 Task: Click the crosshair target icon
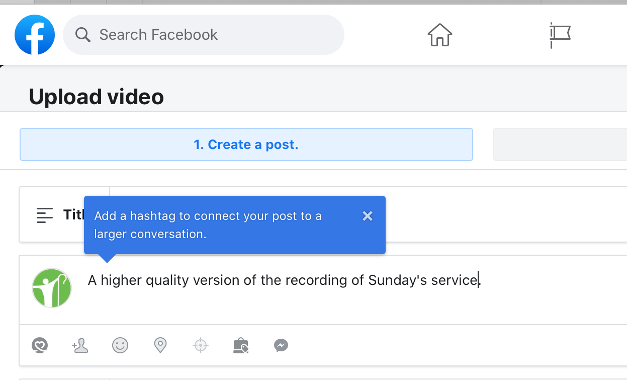pos(201,346)
